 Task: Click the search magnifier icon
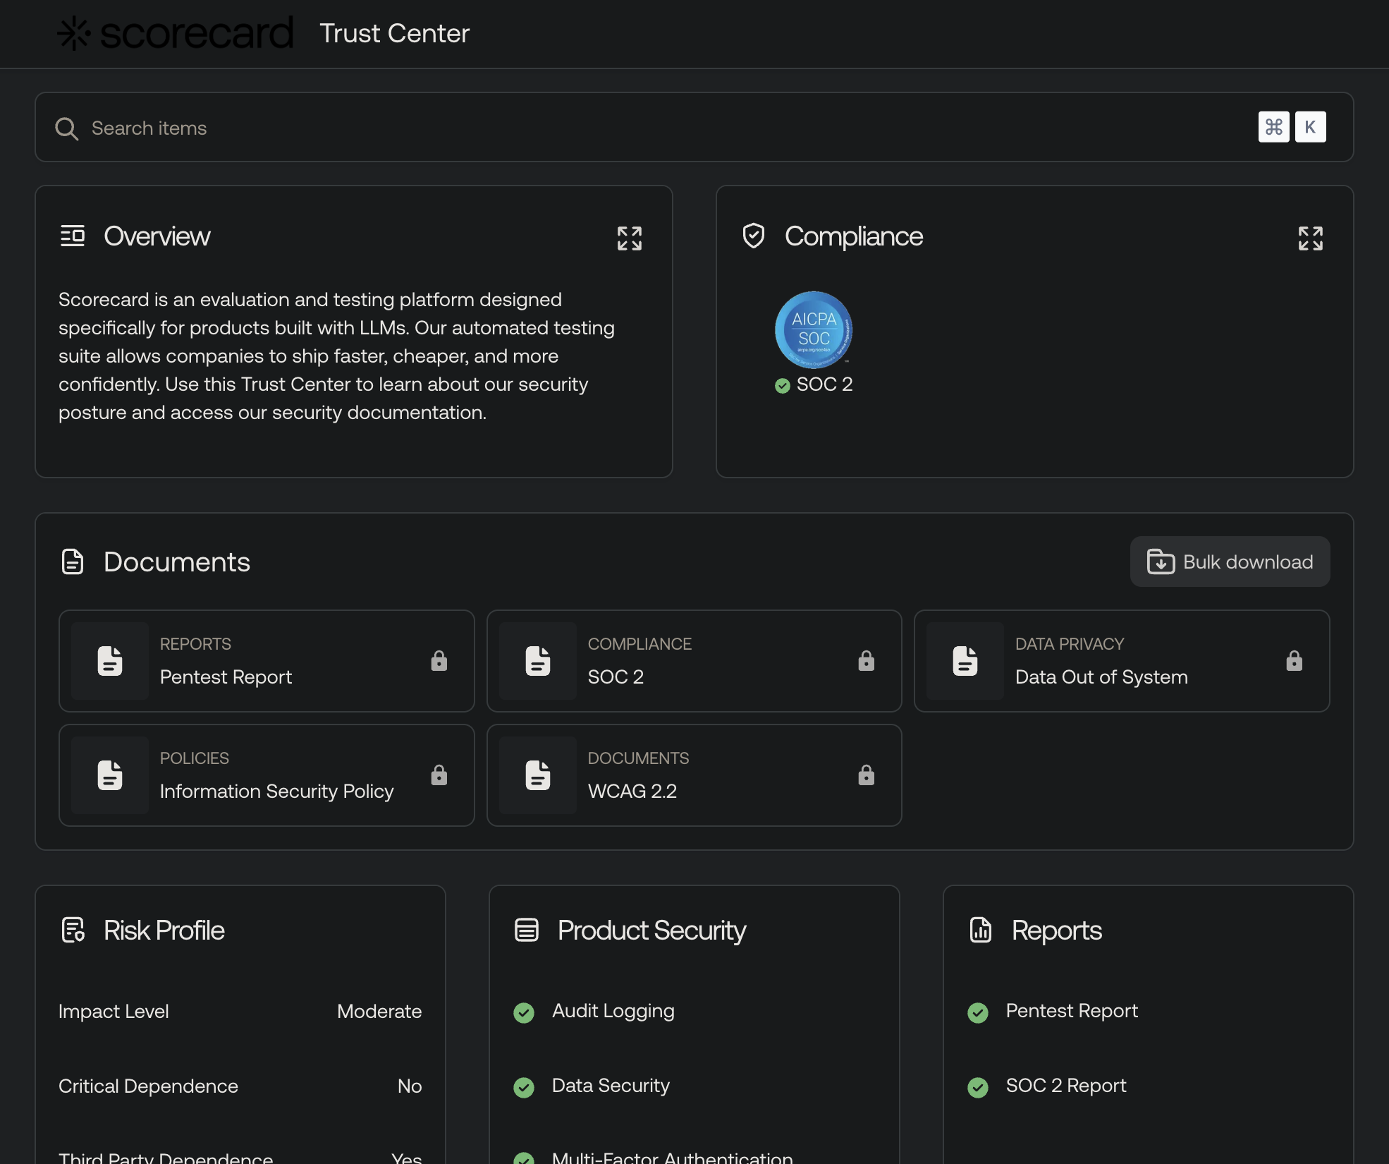pos(66,128)
